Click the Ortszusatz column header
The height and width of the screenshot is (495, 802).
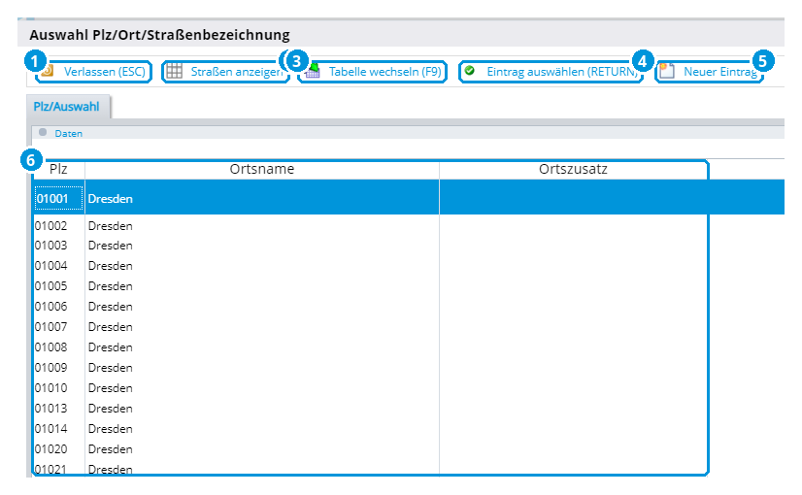(x=573, y=169)
